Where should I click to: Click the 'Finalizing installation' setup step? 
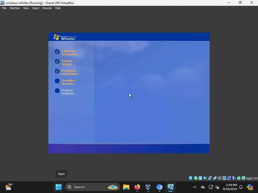point(65,92)
